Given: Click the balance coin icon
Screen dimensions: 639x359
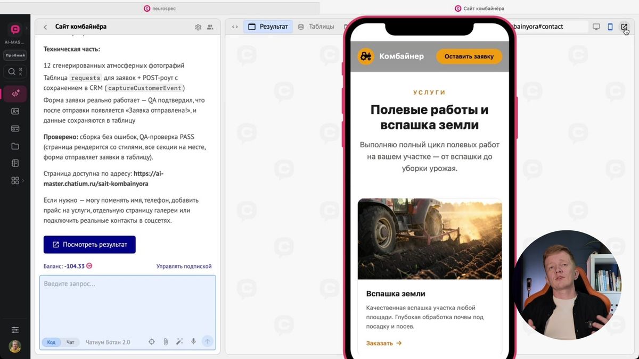Looking at the screenshot, I should tap(89, 266).
